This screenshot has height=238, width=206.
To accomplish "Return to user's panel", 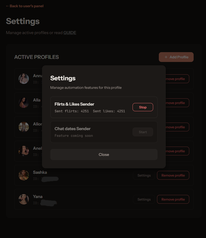I will click(24, 6).
